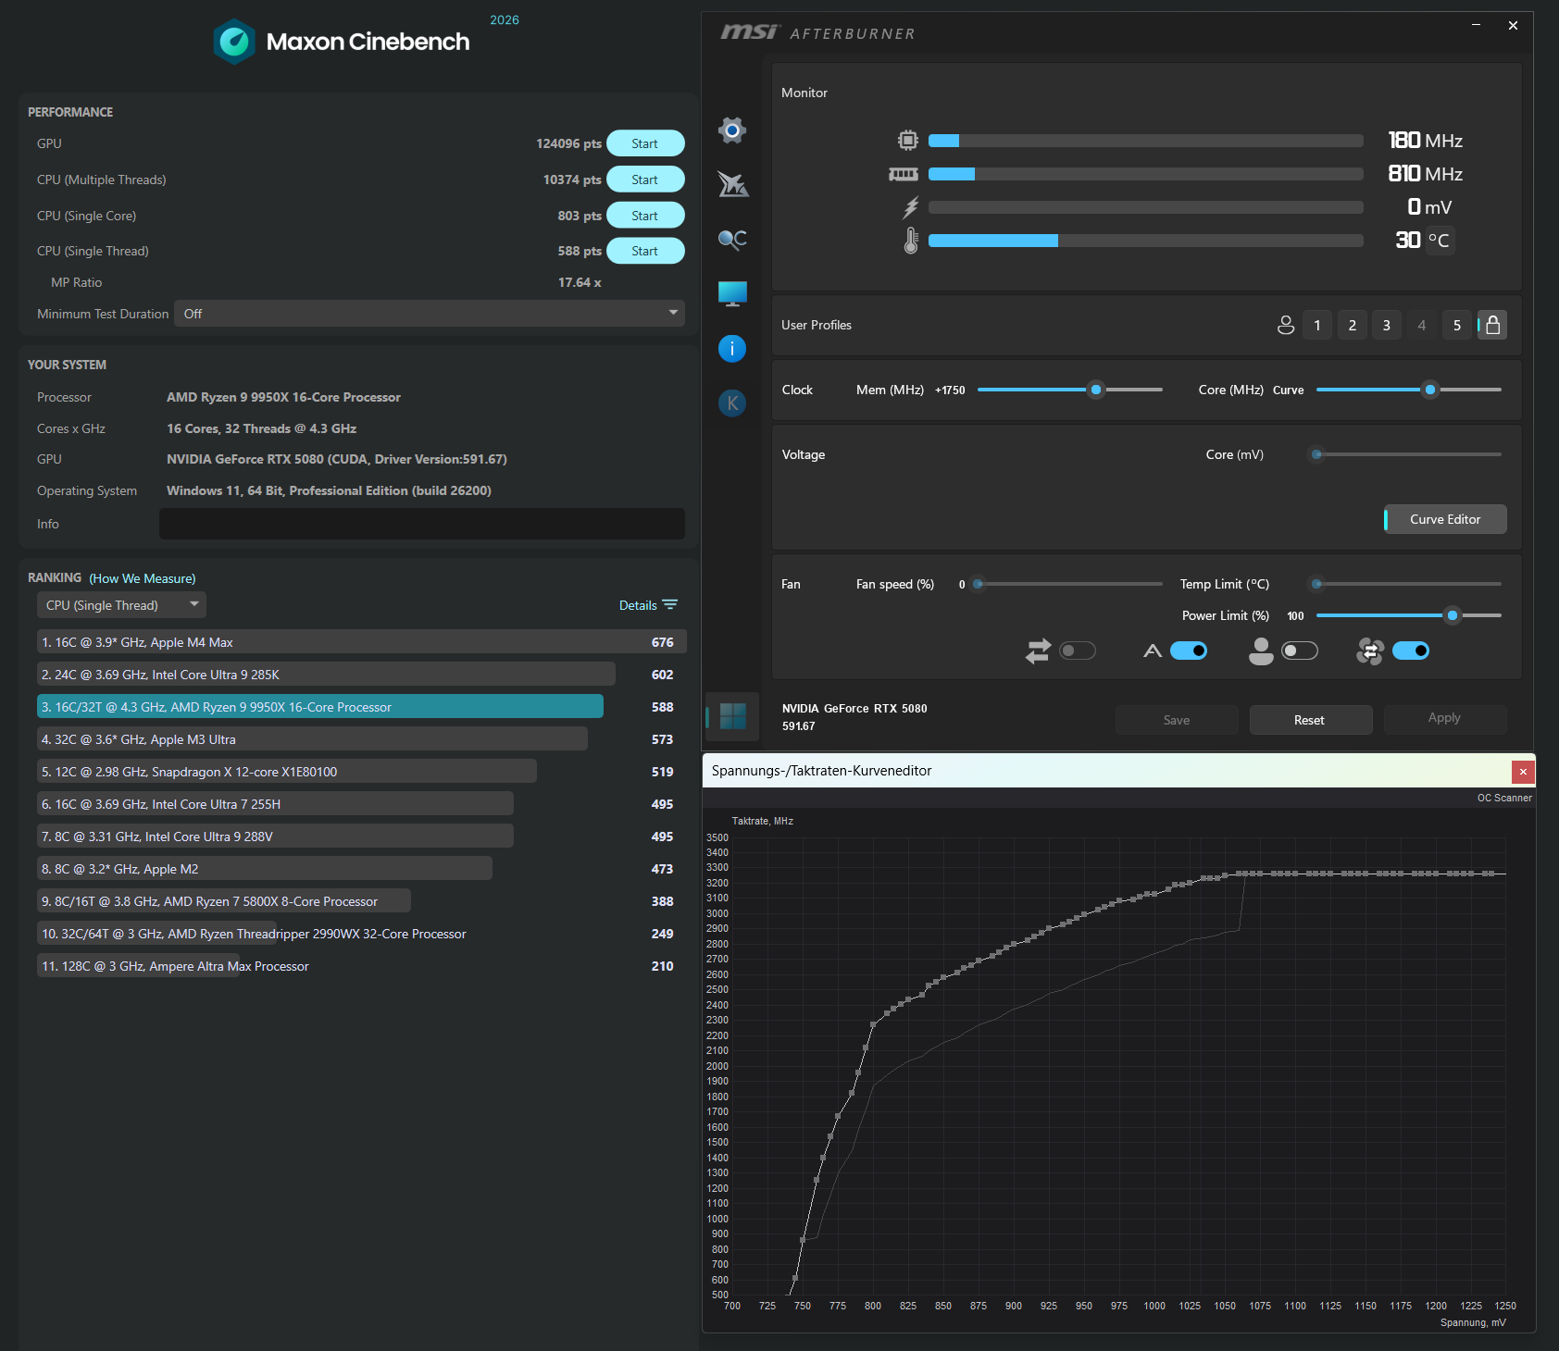Minimize the MSI Afterburner window
This screenshot has width=1559, height=1351.
(x=1477, y=25)
